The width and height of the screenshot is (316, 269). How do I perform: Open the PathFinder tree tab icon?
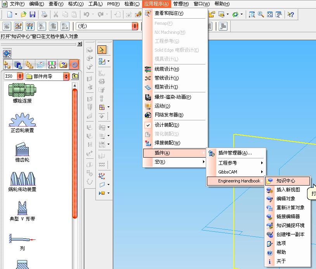(7, 65)
